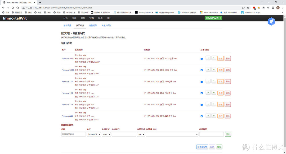Image resolution: width=286 pixels, height=154 pixels.
Task: Open new browser tab with plus icon
Action: click(40, 2)
